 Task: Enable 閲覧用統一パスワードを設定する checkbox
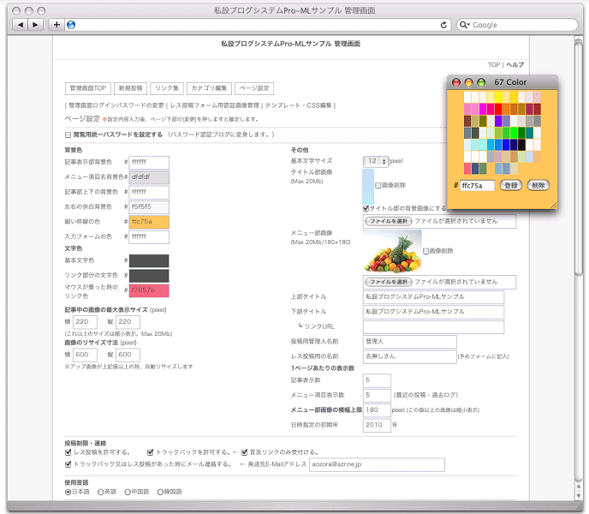click(68, 134)
